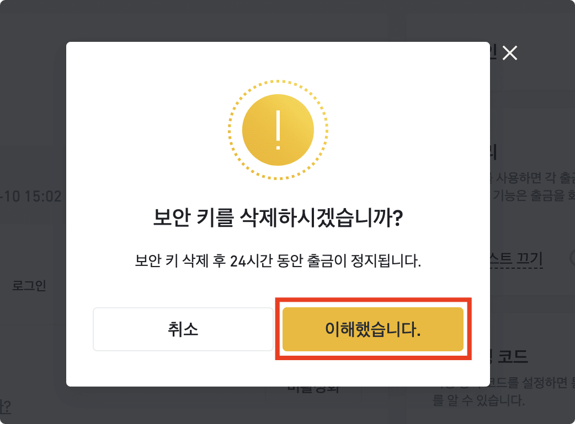Open the underlined question-mark link at bottom-left
The image size is (575, 424).
tap(5, 406)
